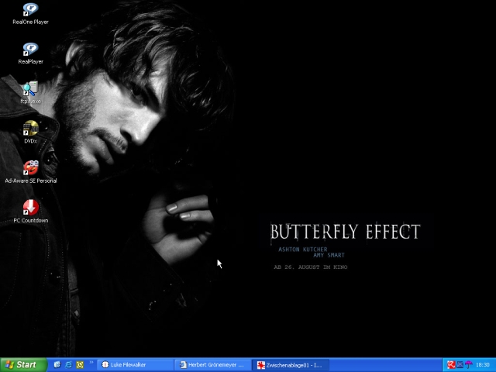Click the Butterfly Effect title on wallpaper
496x372 pixels.
pyautogui.click(x=345, y=232)
